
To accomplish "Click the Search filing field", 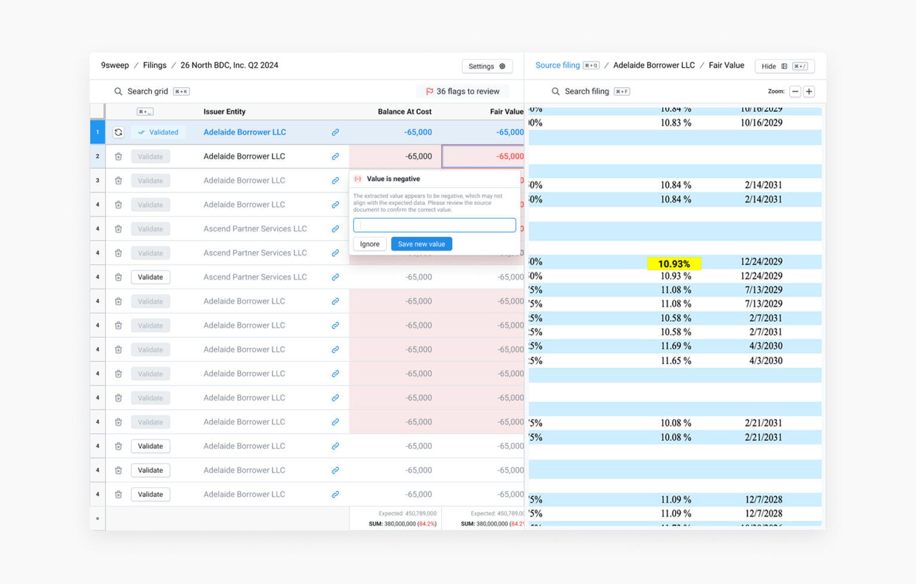I will tap(590, 91).
